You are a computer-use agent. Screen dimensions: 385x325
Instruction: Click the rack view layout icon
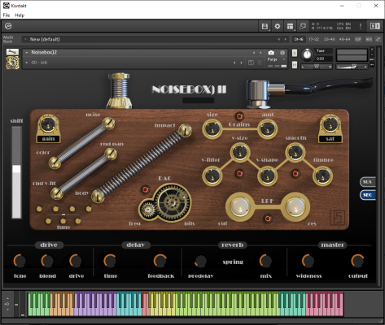(x=290, y=26)
